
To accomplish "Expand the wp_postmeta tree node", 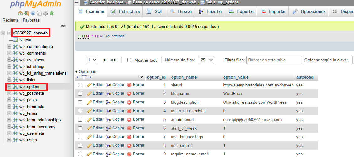I will (9, 93).
